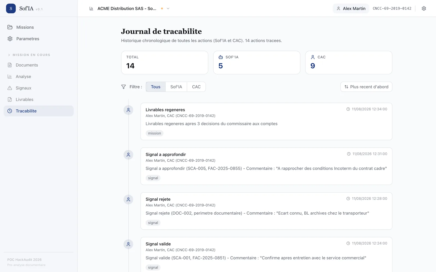Click the robot icon on Sof'IA card
The width and height of the screenshot is (436, 272).
[221, 57]
